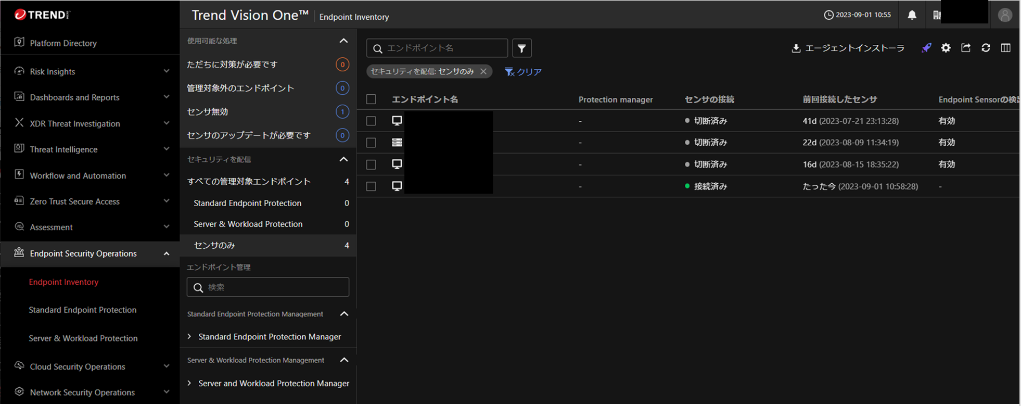1021x406 pixels.
Task: Check the row with sensor 41d
Action: (371, 121)
